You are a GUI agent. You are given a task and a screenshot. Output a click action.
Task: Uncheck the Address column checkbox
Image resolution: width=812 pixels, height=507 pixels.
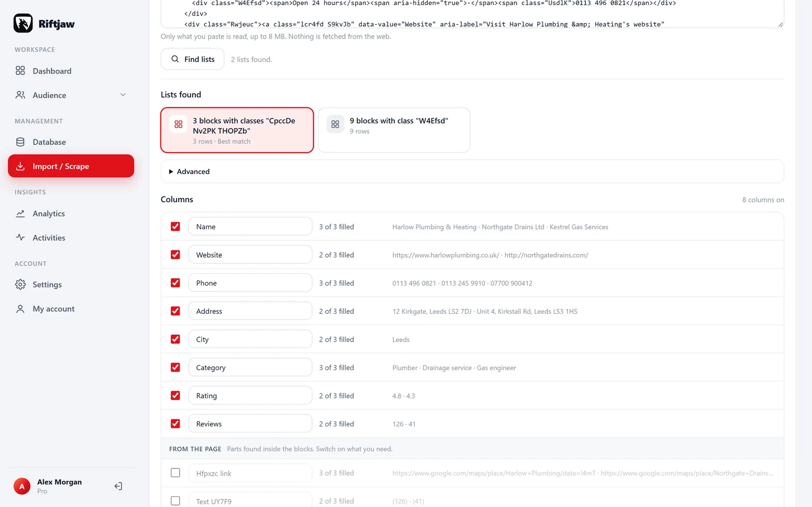(x=176, y=311)
